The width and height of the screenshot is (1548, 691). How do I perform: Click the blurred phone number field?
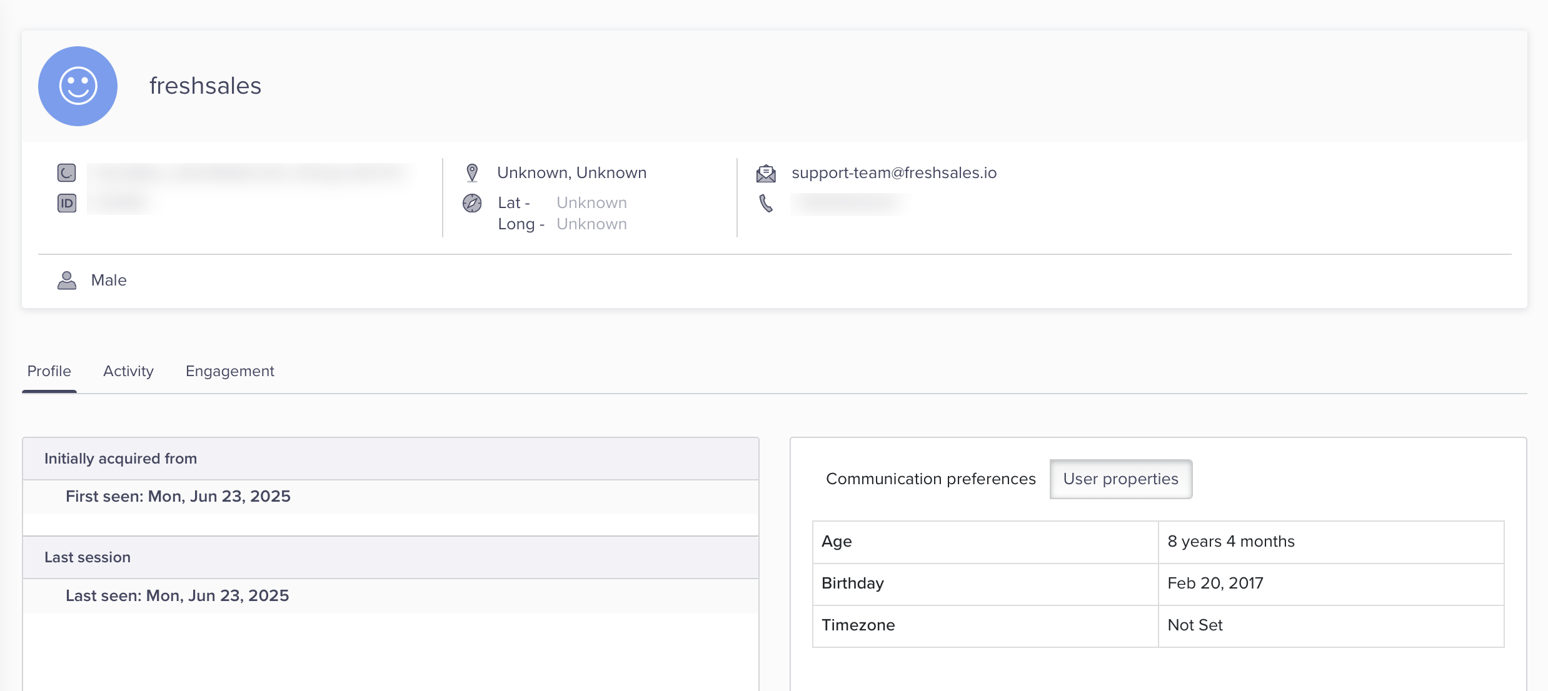coord(848,203)
